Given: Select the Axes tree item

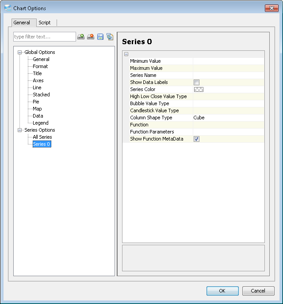Looking at the screenshot, I should 38,81.
